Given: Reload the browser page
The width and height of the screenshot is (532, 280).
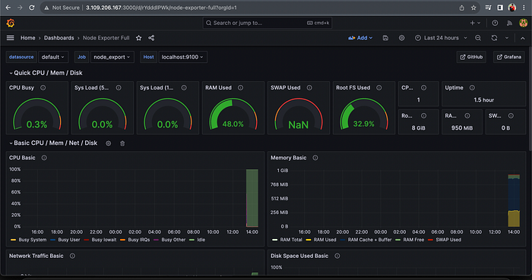Looking at the screenshot, I should pyautogui.click(x=32, y=8).
